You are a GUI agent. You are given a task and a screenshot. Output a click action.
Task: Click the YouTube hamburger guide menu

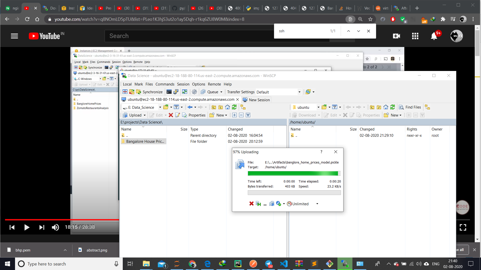pyautogui.click(x=15, y=36)
